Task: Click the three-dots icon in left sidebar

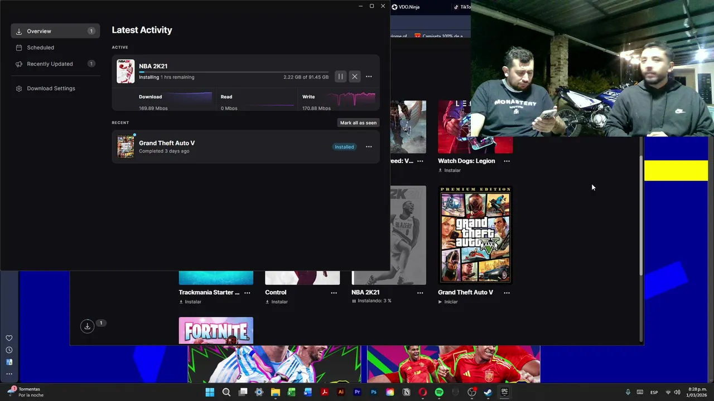Action: pos(9,374)
